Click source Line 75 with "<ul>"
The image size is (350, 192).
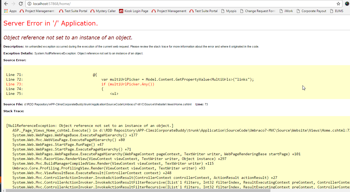(x=62, y=94)
